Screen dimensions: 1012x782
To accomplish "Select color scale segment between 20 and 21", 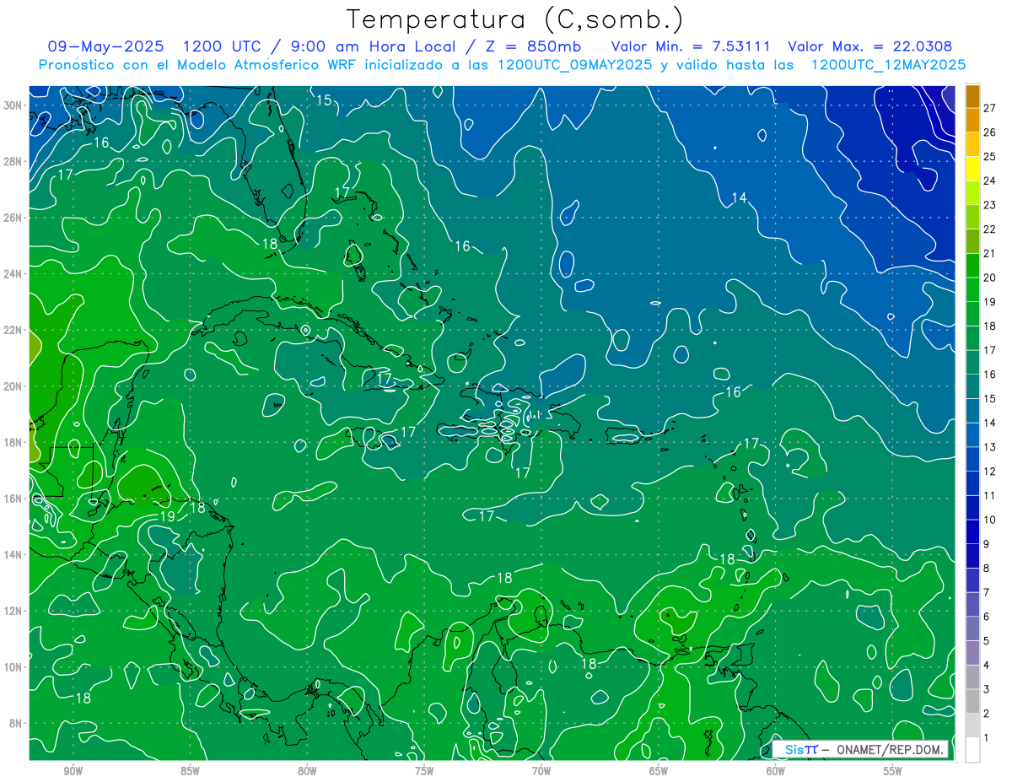I will click(x=972, y=265).
